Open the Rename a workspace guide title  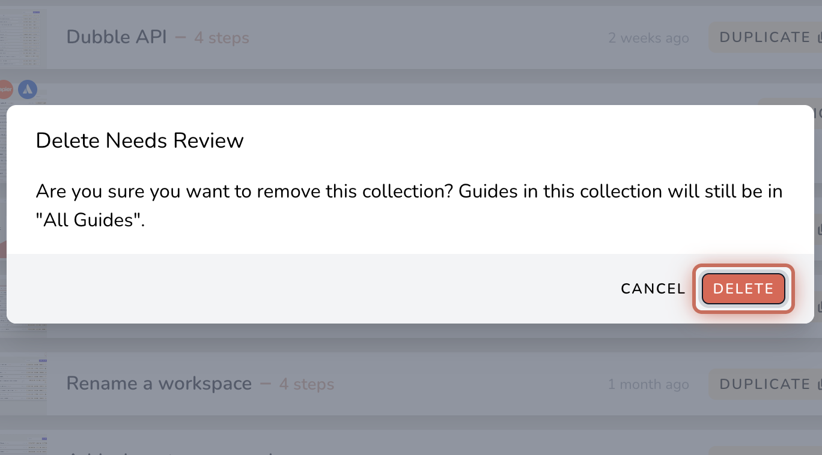159,384
